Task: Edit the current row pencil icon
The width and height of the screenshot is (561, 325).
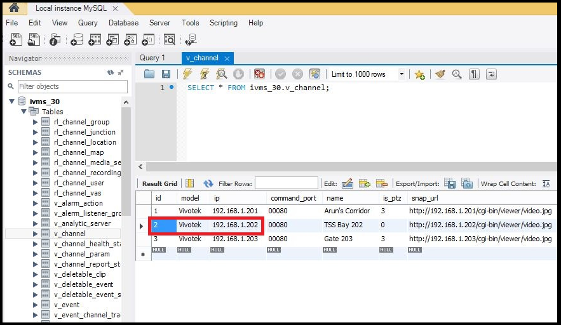Action: (x=347, y=183)
